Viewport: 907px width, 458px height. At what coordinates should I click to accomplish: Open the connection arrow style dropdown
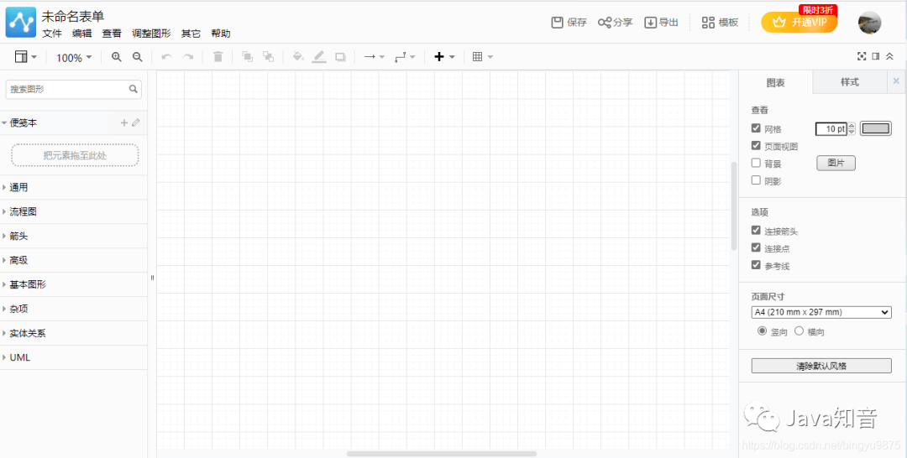375,56
